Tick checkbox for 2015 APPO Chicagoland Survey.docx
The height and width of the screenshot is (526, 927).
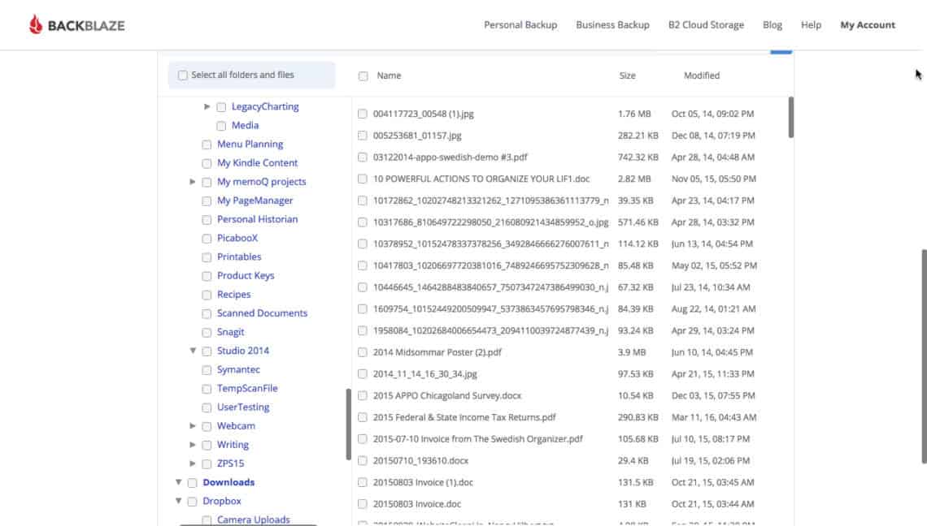click(363, 395)
